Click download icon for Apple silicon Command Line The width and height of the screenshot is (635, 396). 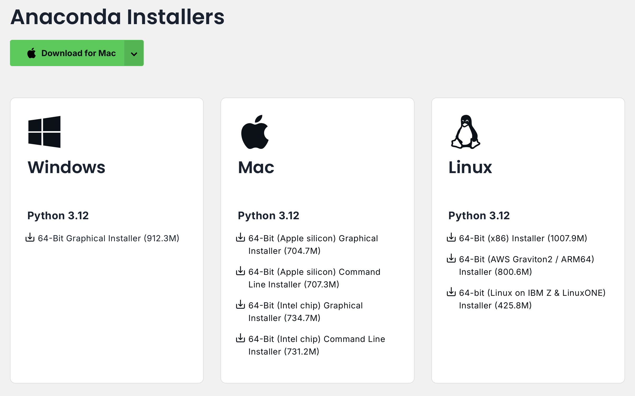(240, 271)
